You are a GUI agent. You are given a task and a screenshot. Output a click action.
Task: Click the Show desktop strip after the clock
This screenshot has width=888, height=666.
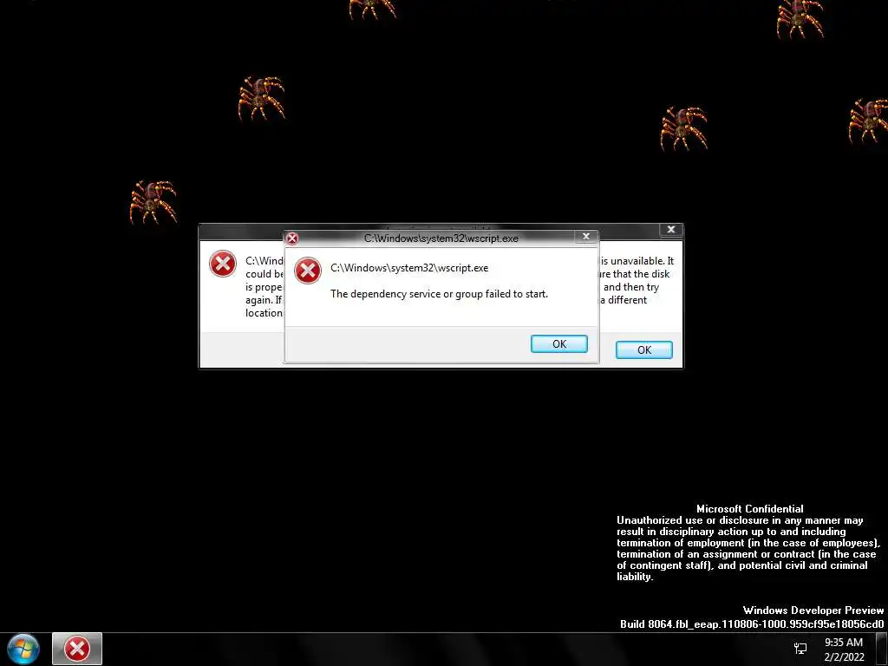[882, 649]
